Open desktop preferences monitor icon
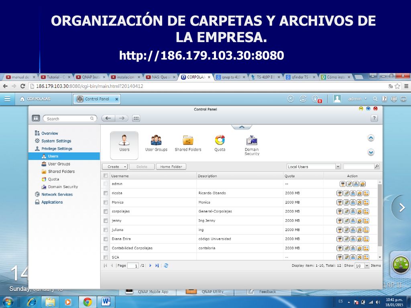Screen dimensions: 411x308 click(403, 99)
